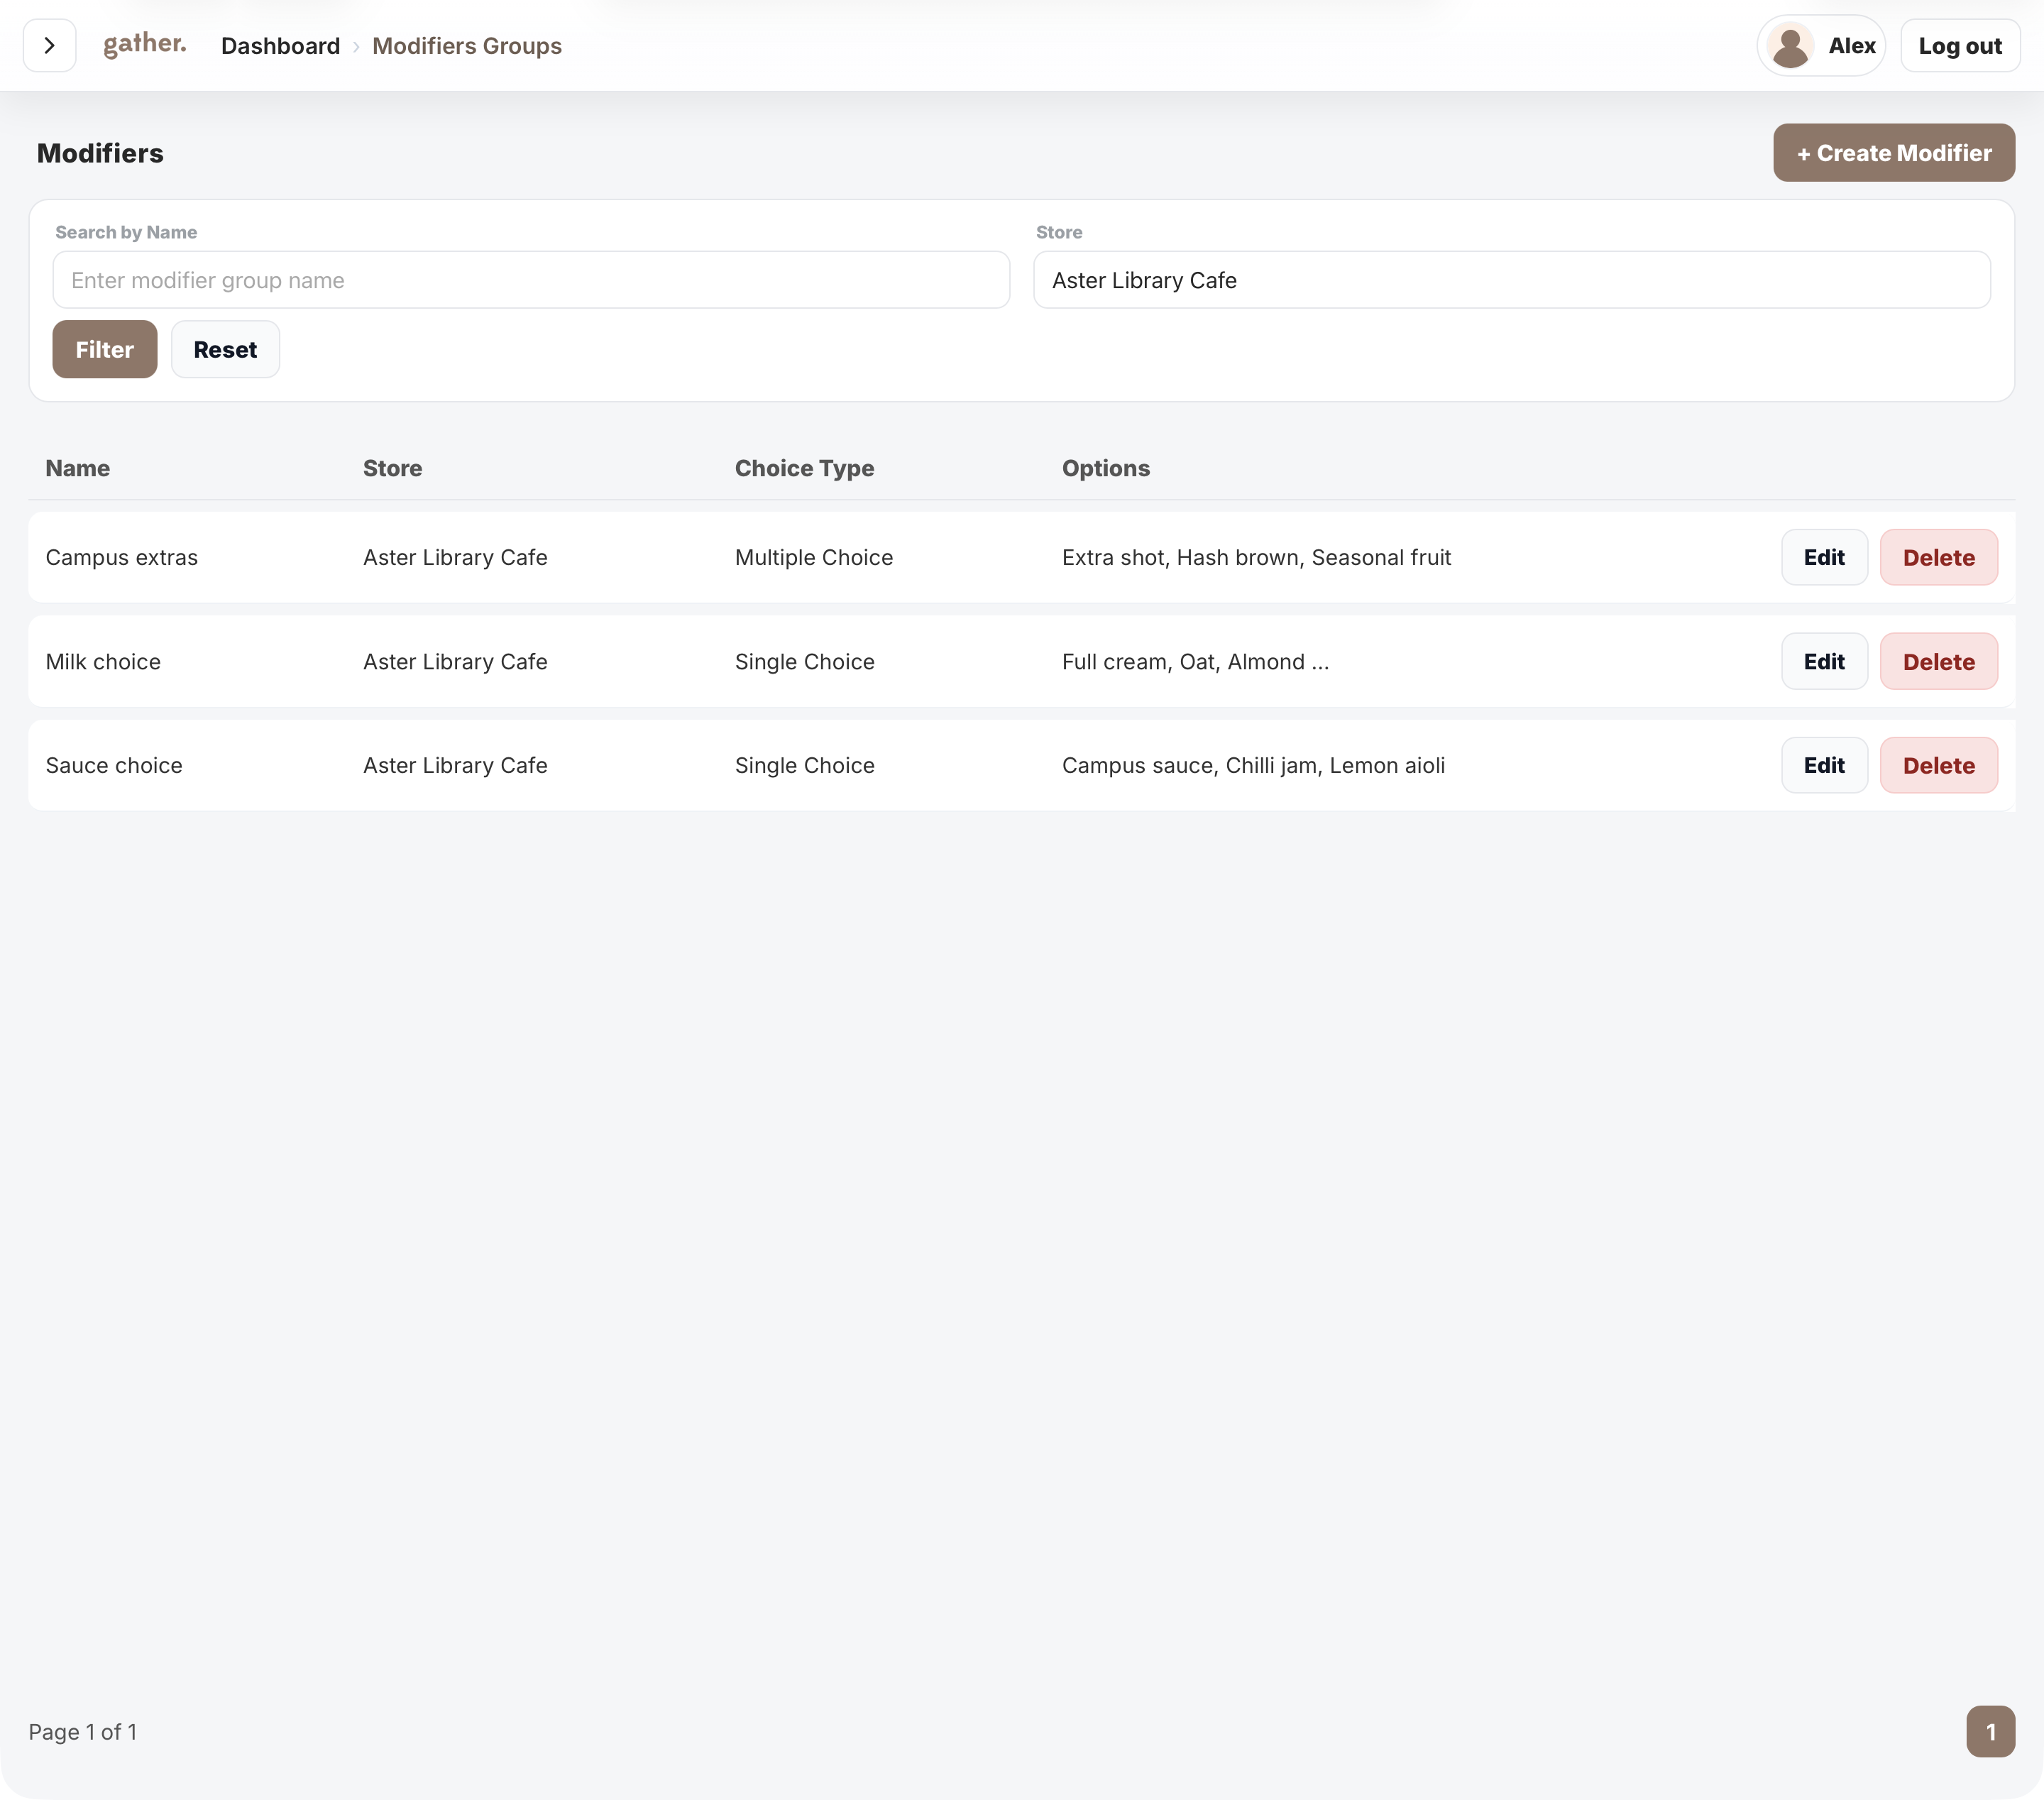Click 'Campus sauce, Chilli jam, Lemon aioli' options
Viewport: 2044px width, 1800px height.
1253,765
